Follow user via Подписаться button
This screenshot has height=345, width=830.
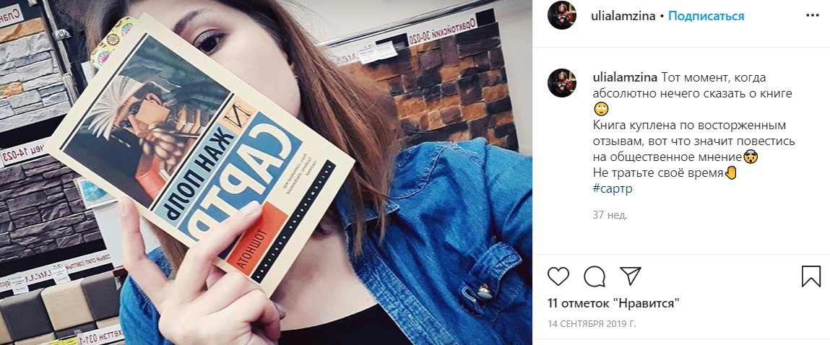(706, 16)
